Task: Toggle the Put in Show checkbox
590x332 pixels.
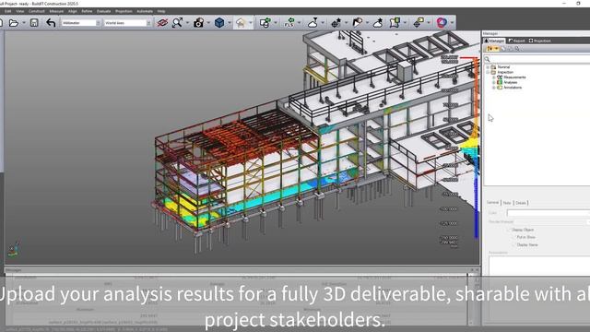Action: [x=513, y=237]
